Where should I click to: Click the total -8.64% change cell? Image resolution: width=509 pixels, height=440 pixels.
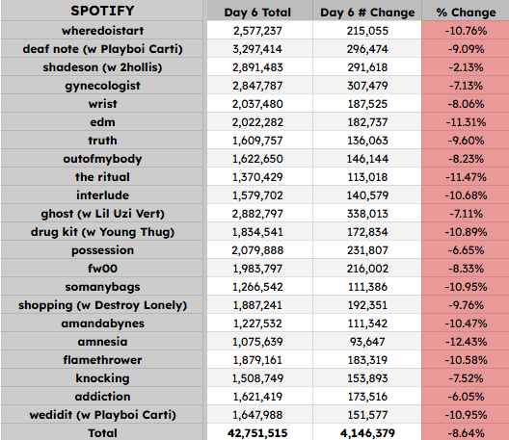(466, 432)
